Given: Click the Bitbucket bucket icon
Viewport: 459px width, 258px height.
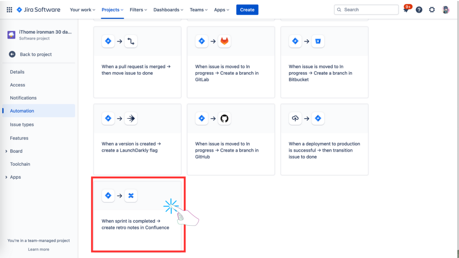Looking at the screenshot, I should click(318, 41).
